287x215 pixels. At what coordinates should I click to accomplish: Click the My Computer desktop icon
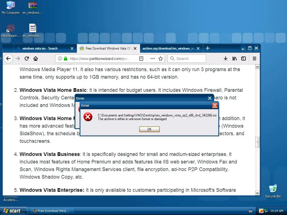(x=10, y=8)
